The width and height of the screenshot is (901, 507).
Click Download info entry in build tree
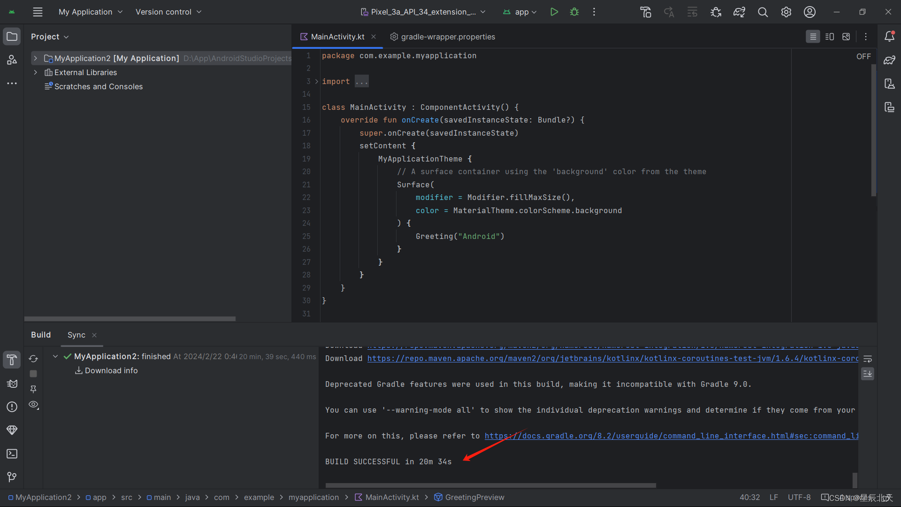click(111, 370)
